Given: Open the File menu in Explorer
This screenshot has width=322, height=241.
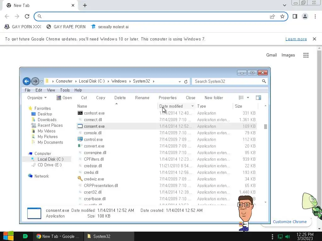Looking at the screenshot, I should [28, 90].
